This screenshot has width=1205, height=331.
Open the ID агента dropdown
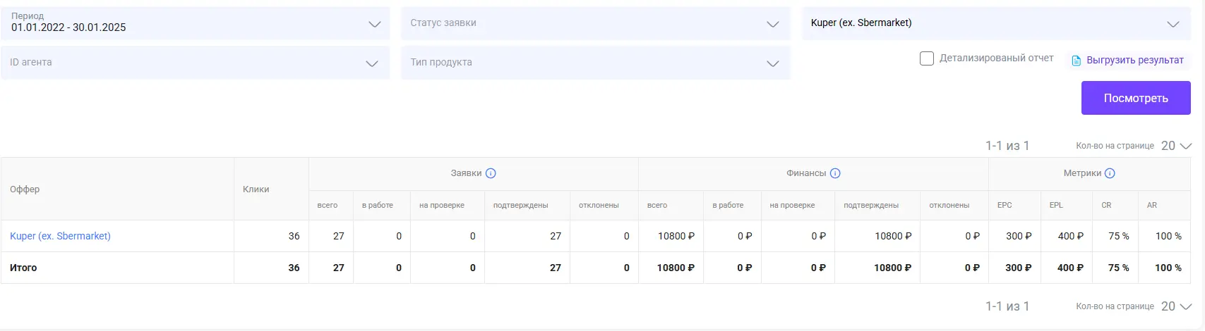pyautogui.click(x=196, y=63)
